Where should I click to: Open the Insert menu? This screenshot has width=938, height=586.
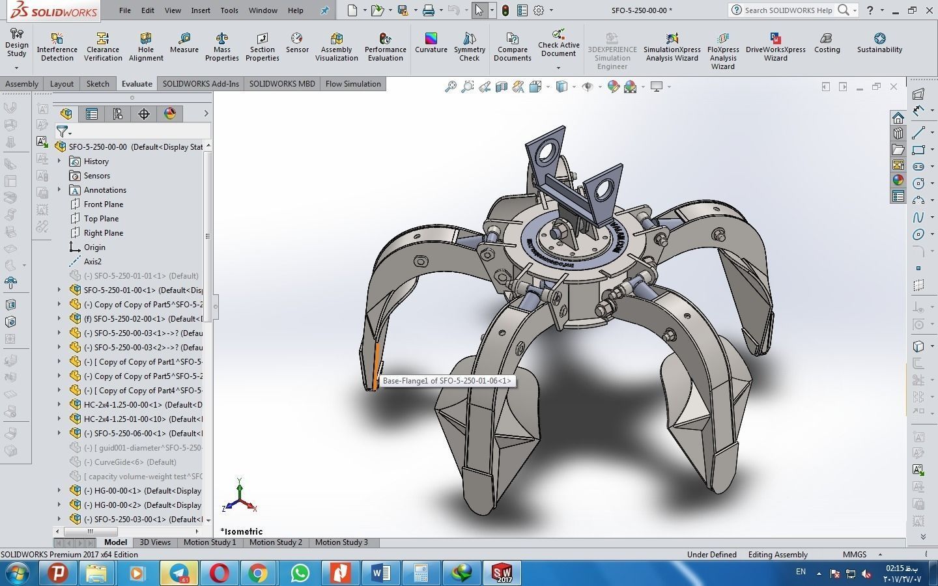(x=201, y=10)
